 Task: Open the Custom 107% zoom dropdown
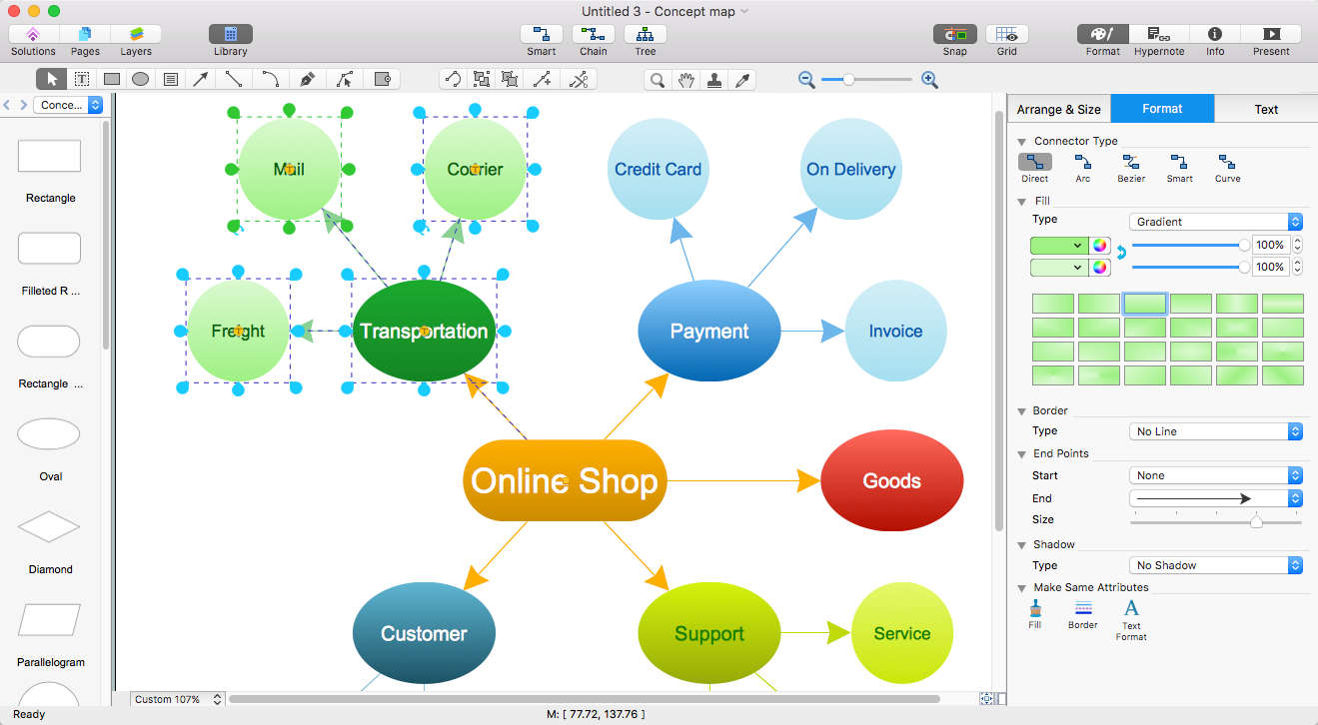177,699
